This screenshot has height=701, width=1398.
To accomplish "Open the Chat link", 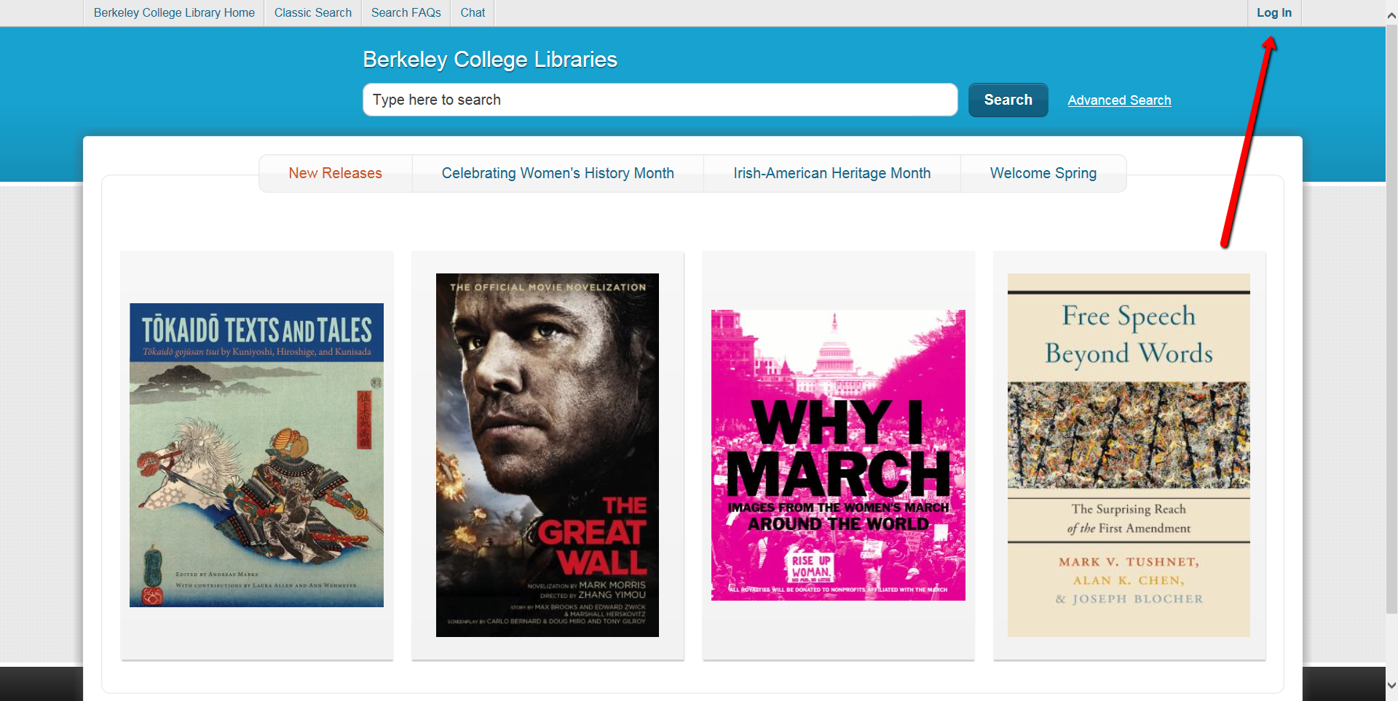I will click(x=473, y=13).
